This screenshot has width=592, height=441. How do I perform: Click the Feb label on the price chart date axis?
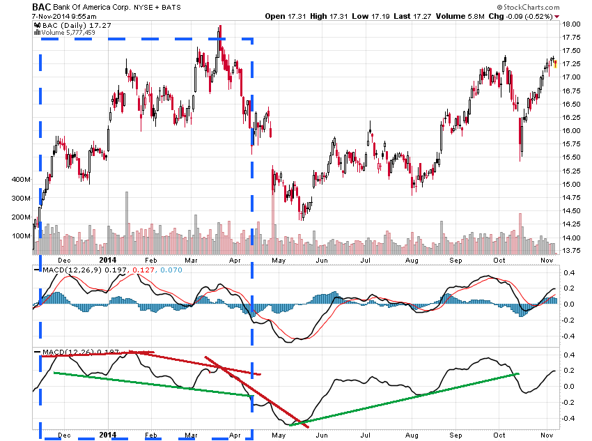pyautogui.click(x=151, y=260)
